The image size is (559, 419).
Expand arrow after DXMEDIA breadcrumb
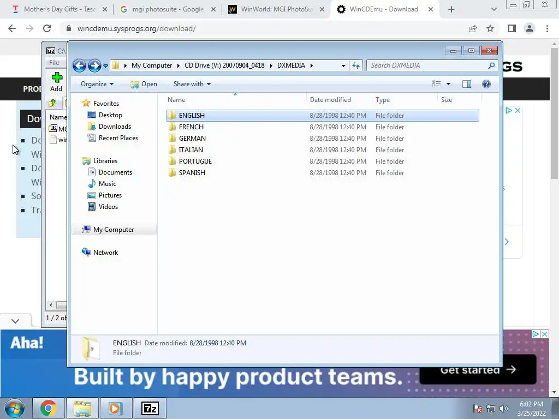312,65
